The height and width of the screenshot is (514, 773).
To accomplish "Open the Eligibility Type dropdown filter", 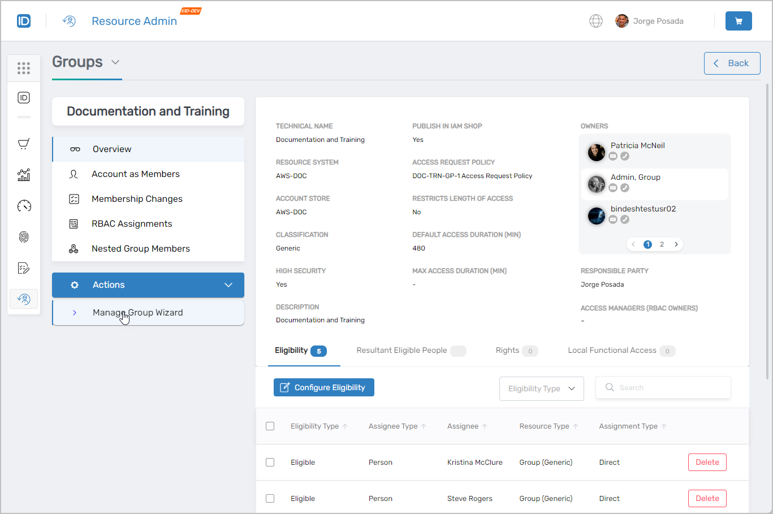I will [541, 388].
